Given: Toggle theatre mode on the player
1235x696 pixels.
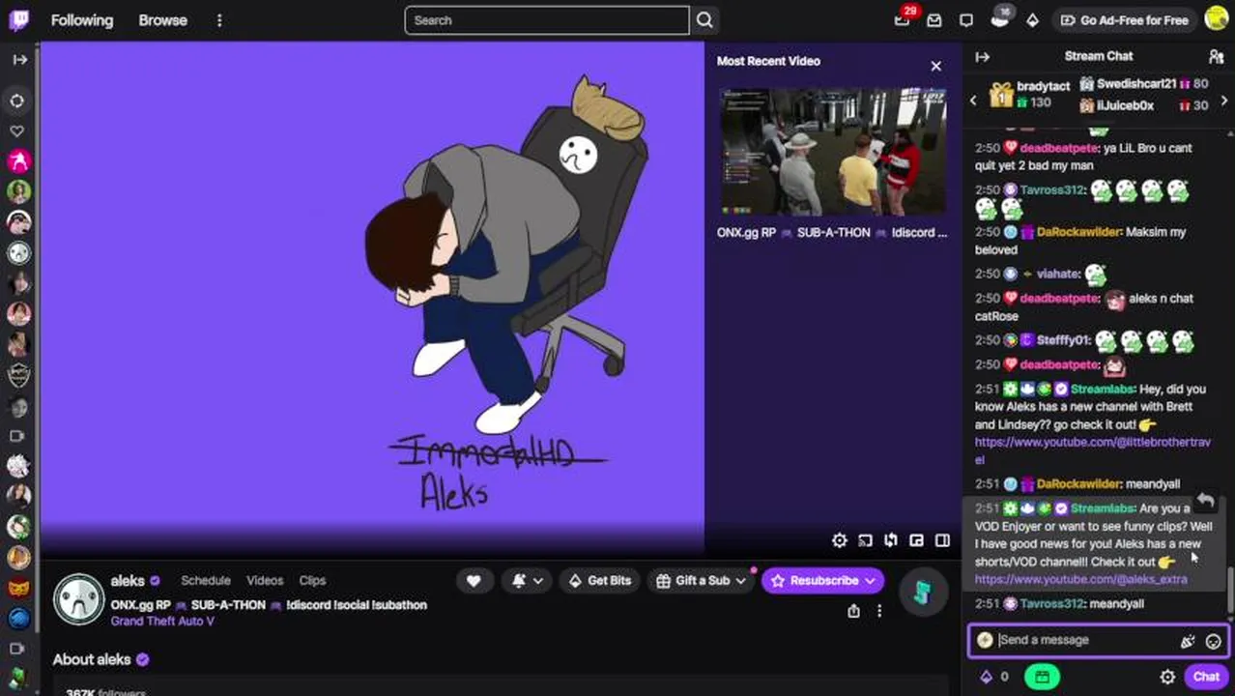Looking at the screenshot, I should (x=942, y=540).
